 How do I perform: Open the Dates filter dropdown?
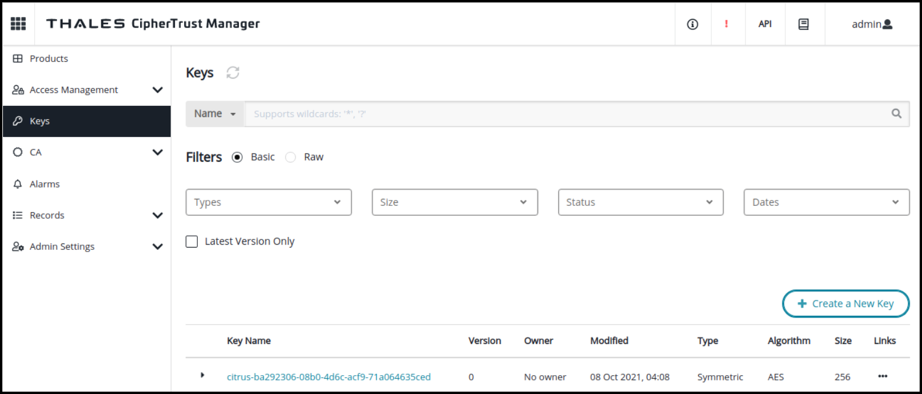tap(826, 202)
